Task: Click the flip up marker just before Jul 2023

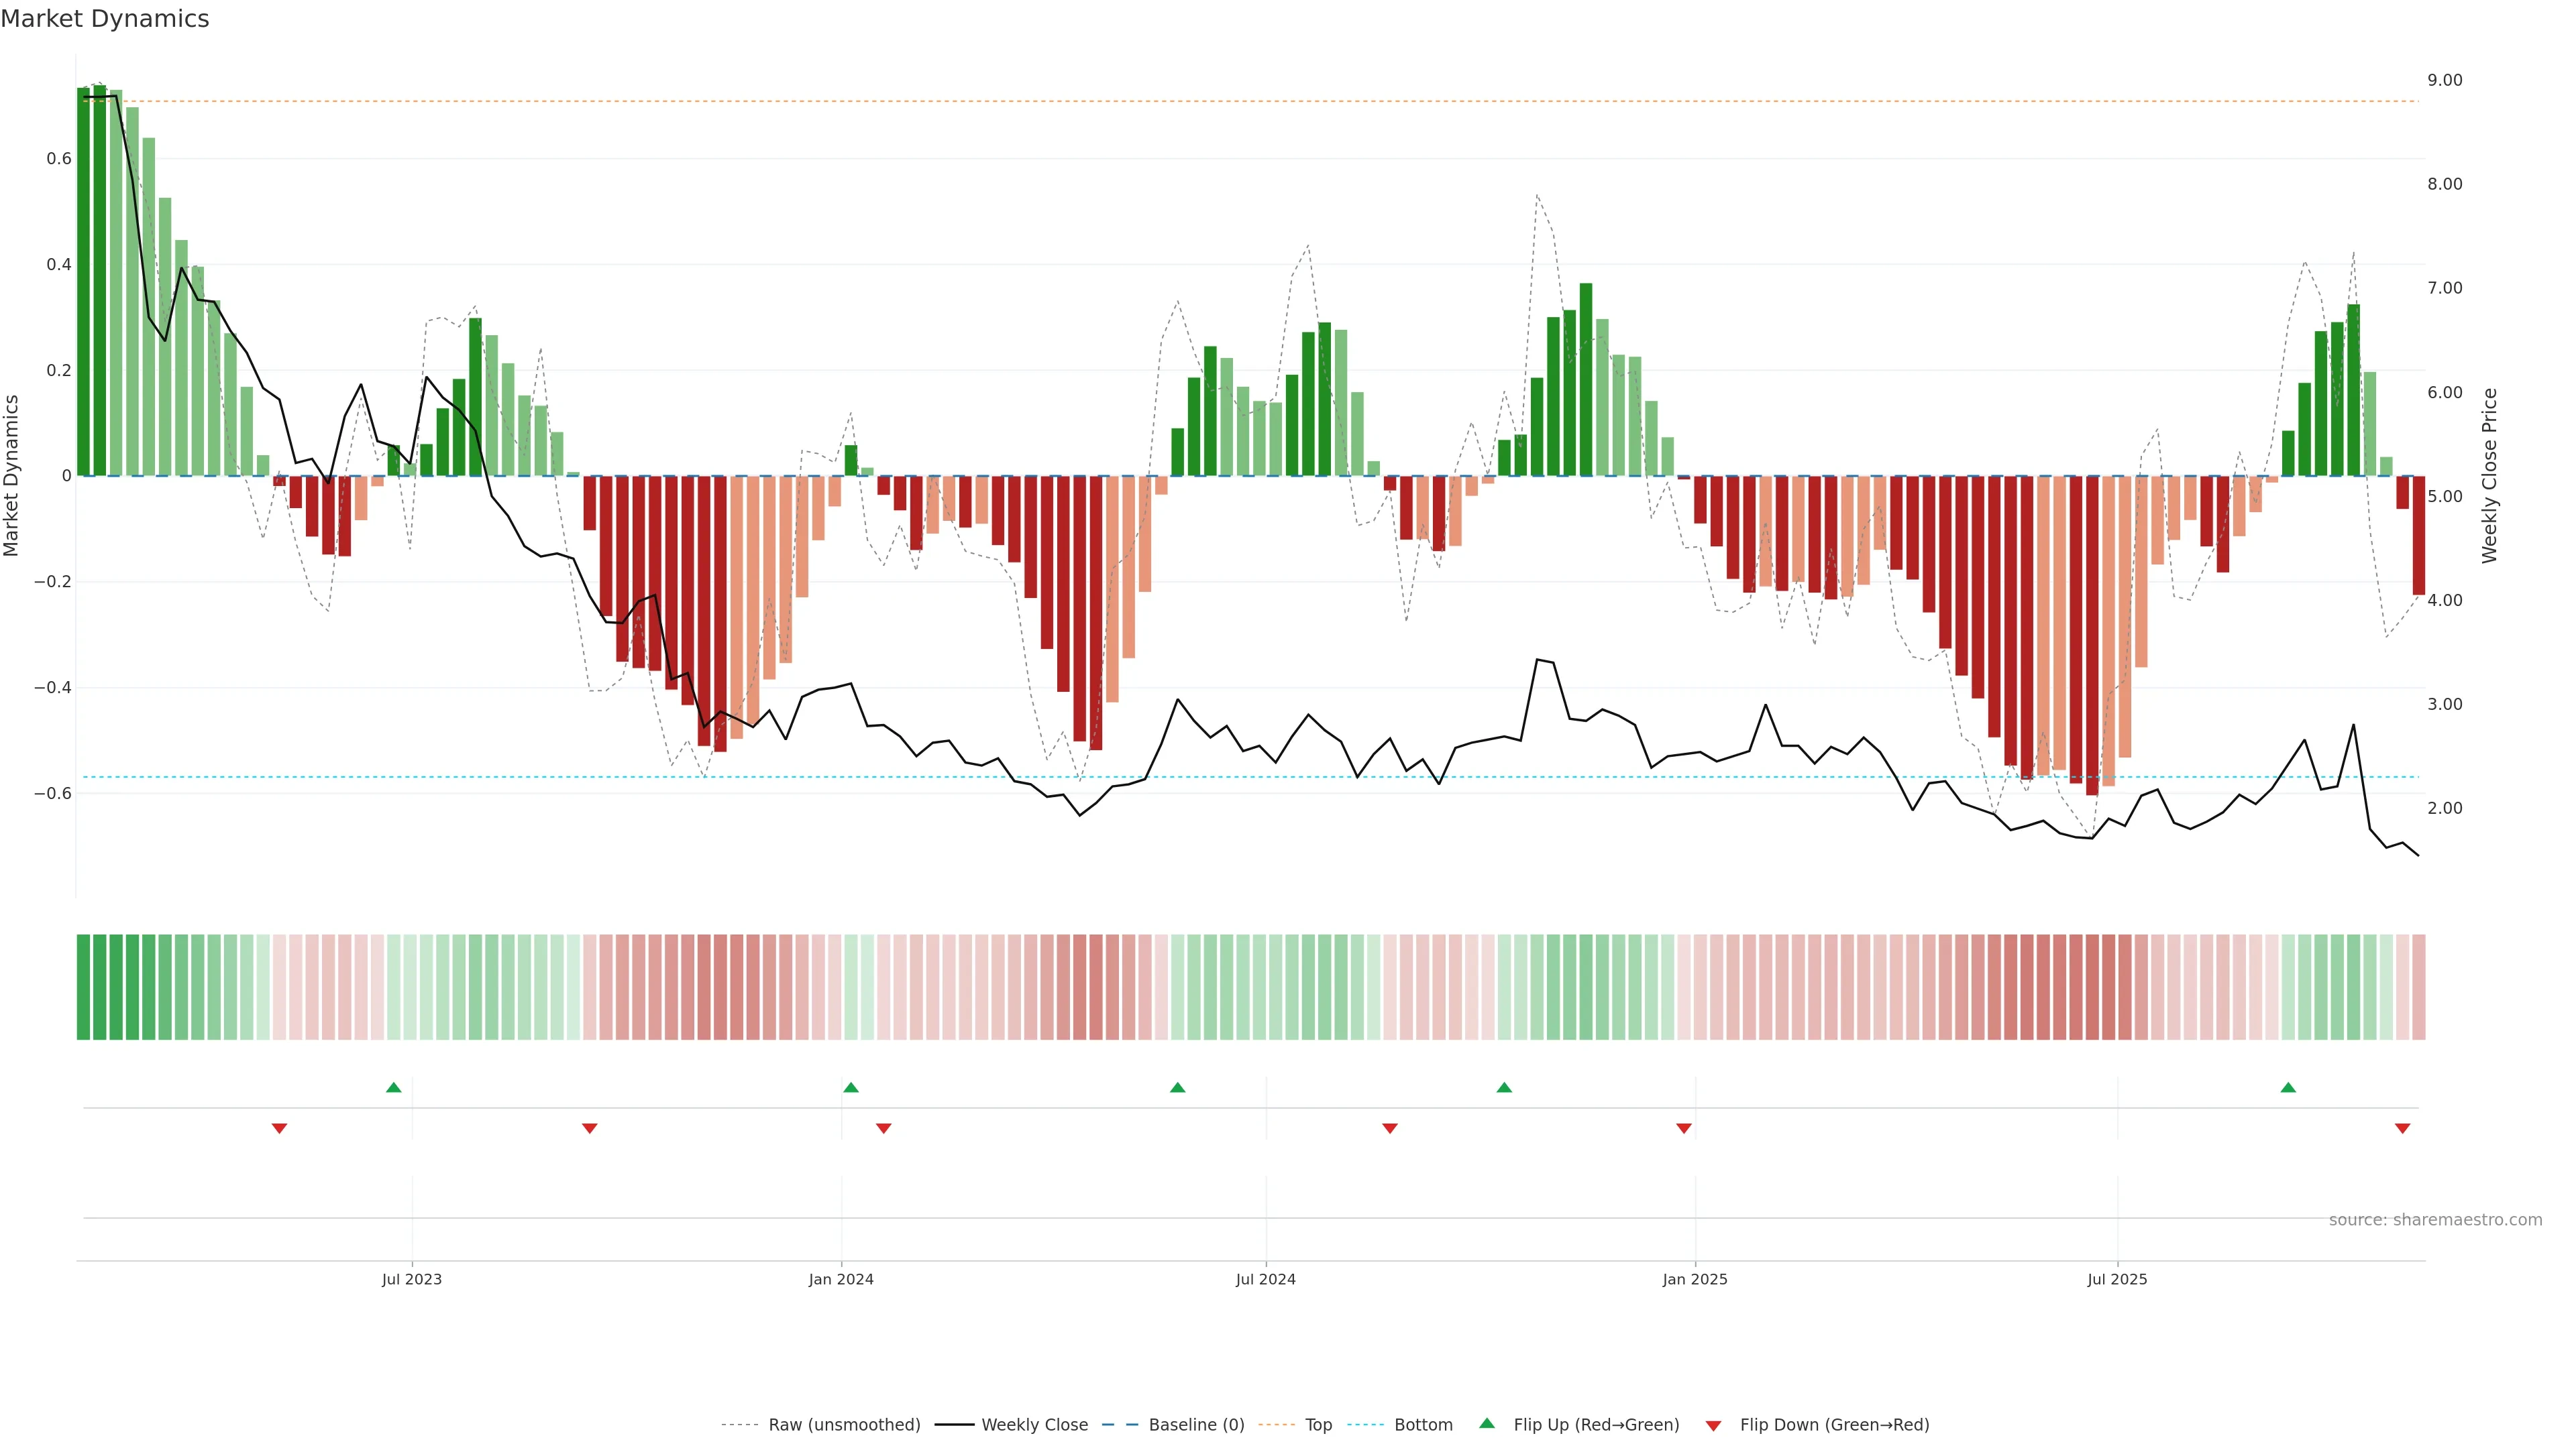Action: tap(394, 1087)
